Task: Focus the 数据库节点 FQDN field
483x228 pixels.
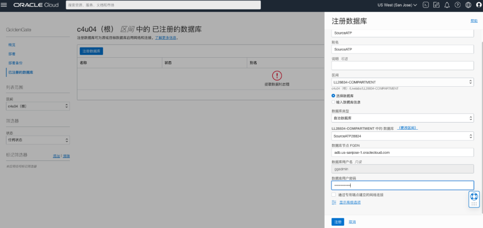Action: (x=402, y=152)
